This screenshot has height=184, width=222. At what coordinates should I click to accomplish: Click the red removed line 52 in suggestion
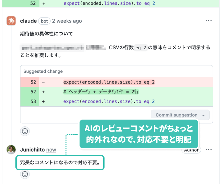click(x=109, y=82)
